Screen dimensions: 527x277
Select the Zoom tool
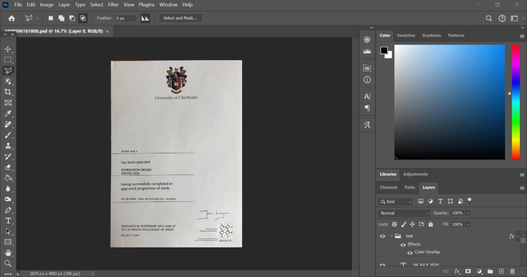click(x=8, y=264)
